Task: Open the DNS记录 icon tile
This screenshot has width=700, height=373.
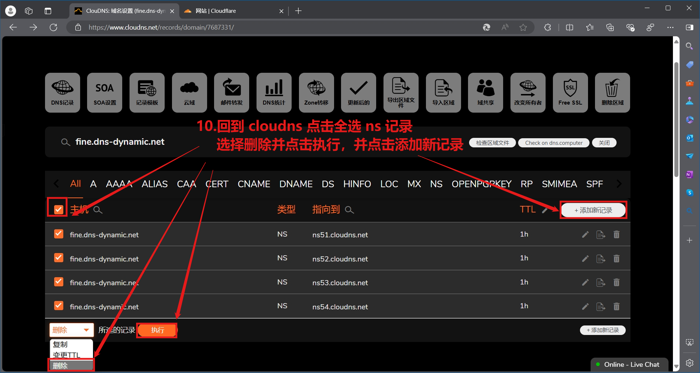Action: [x=63, y=93]
